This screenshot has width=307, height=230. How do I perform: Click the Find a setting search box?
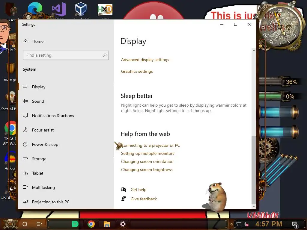pos(66,55)
